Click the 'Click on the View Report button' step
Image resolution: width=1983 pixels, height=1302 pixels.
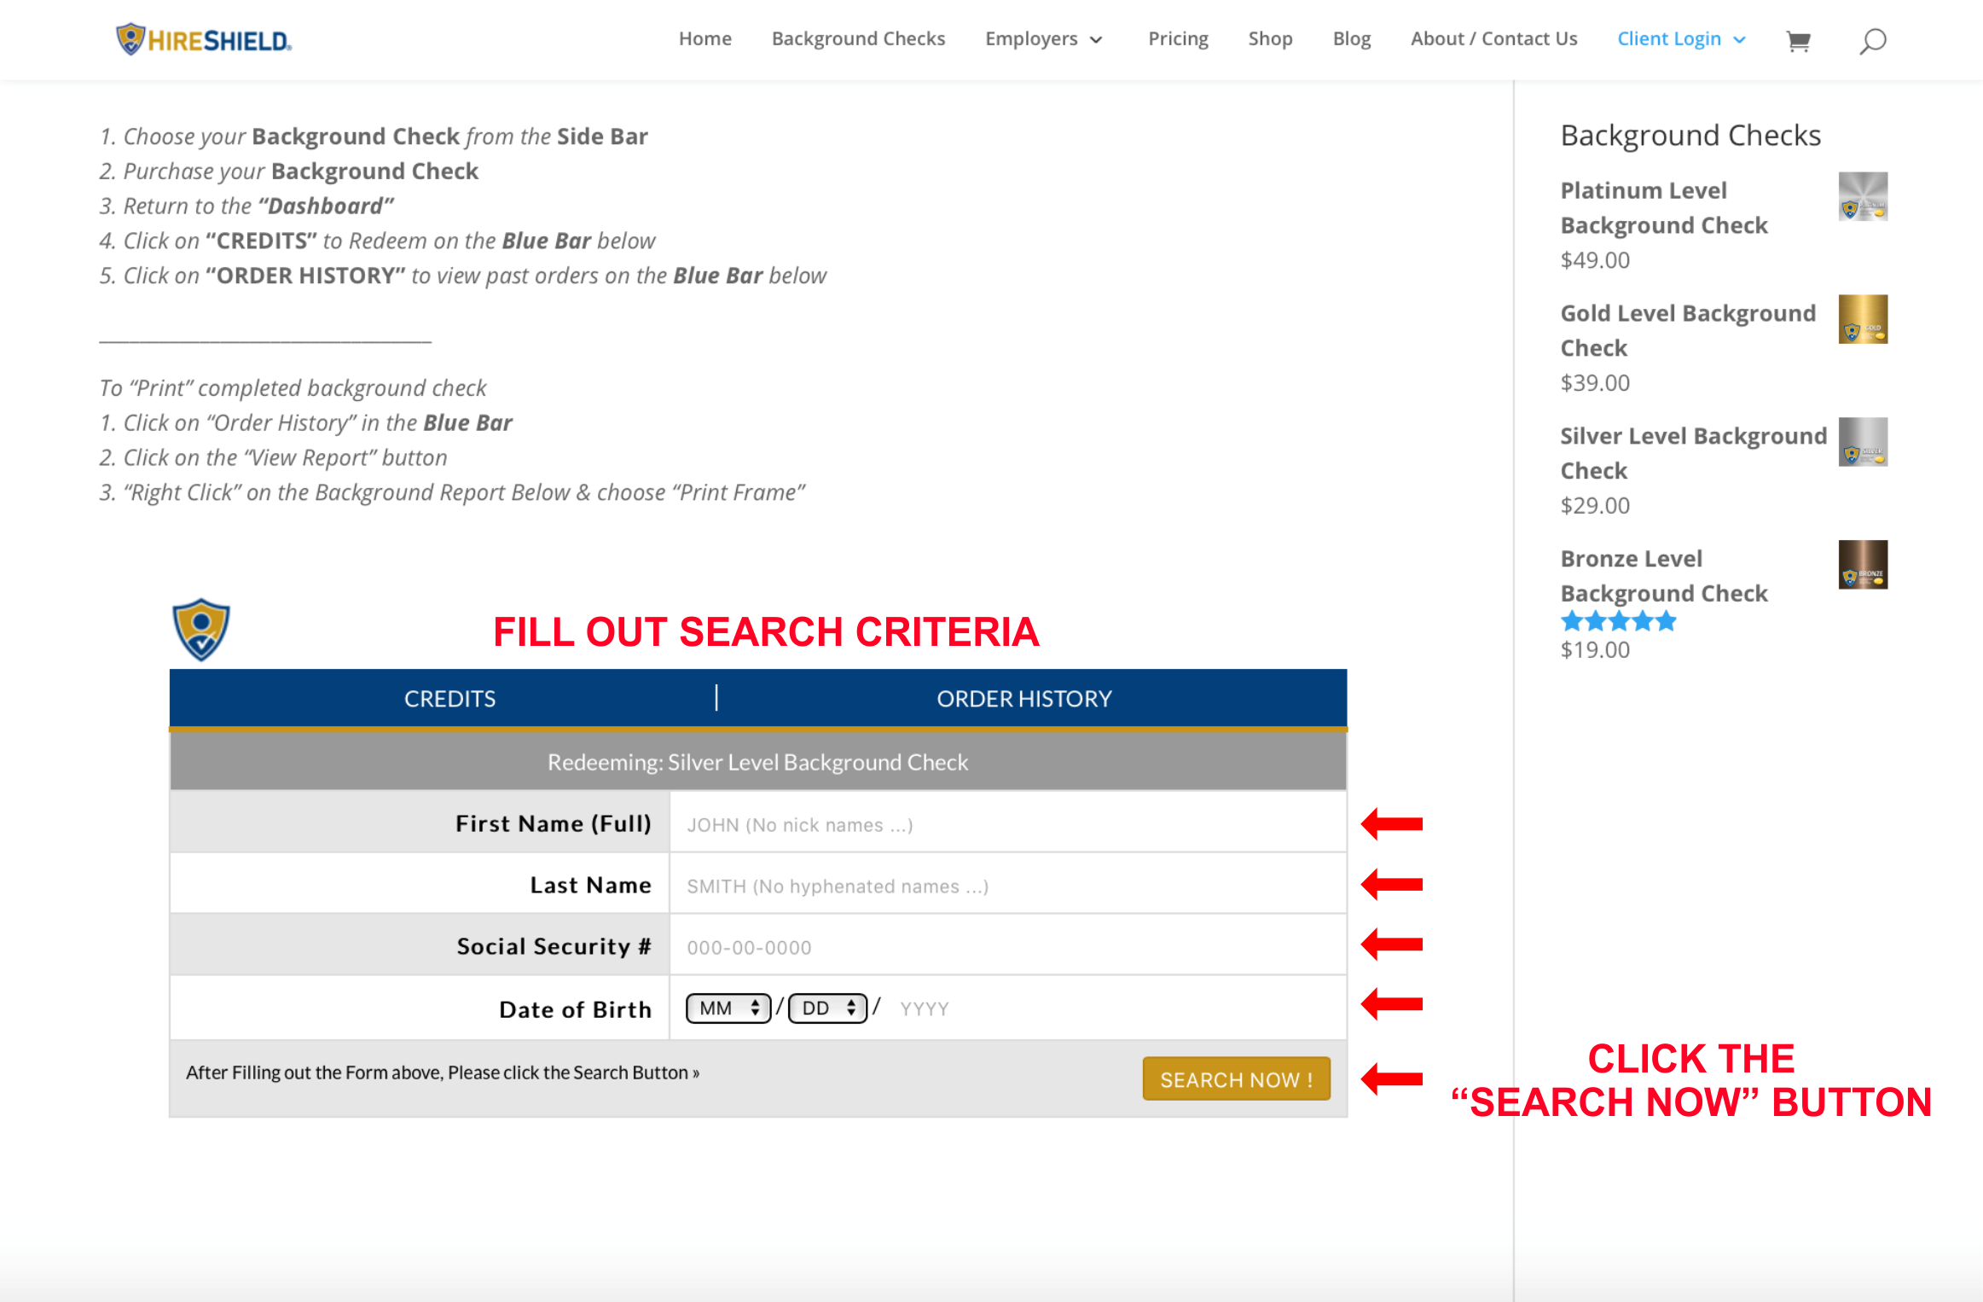point(273,458)
